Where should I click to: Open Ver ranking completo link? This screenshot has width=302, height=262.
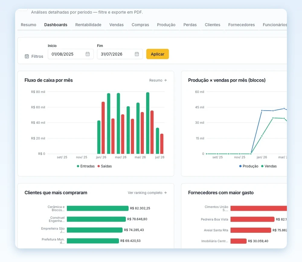(145, 193)
